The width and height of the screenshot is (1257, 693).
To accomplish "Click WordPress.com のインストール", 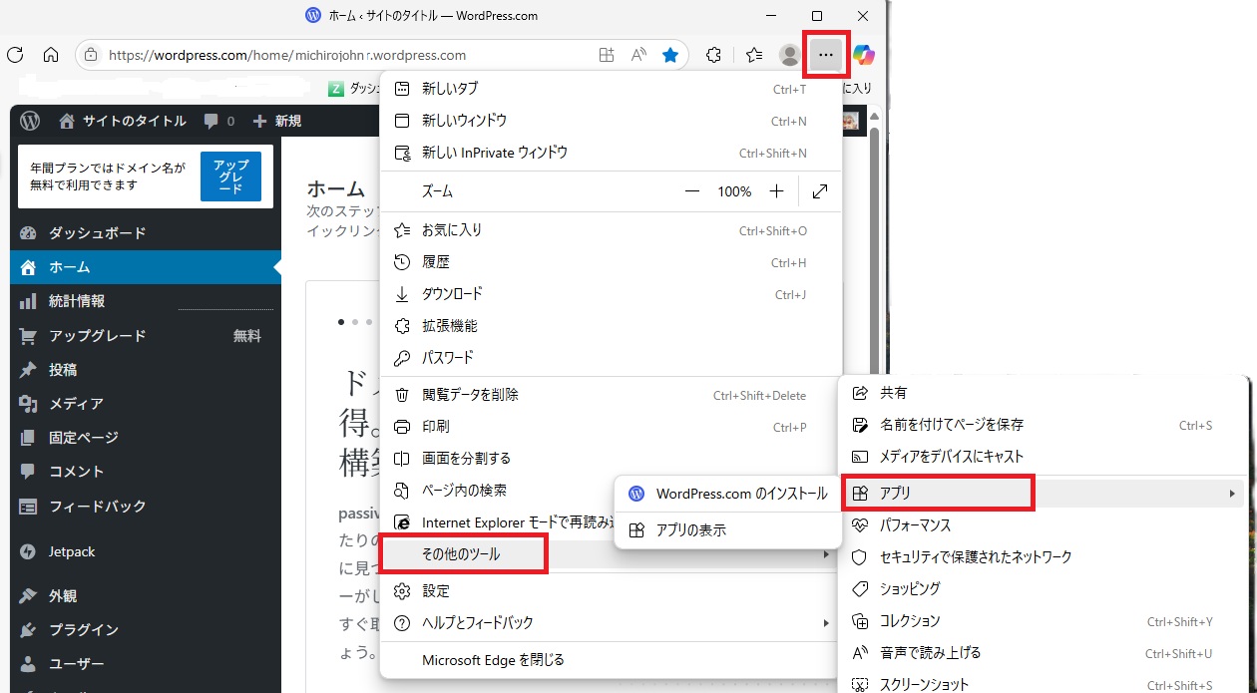I will (727, 494).
